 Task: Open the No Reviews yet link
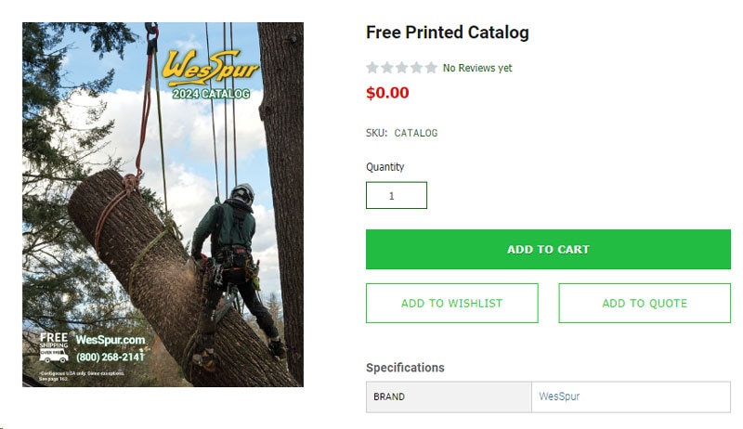tap(477, 68)
